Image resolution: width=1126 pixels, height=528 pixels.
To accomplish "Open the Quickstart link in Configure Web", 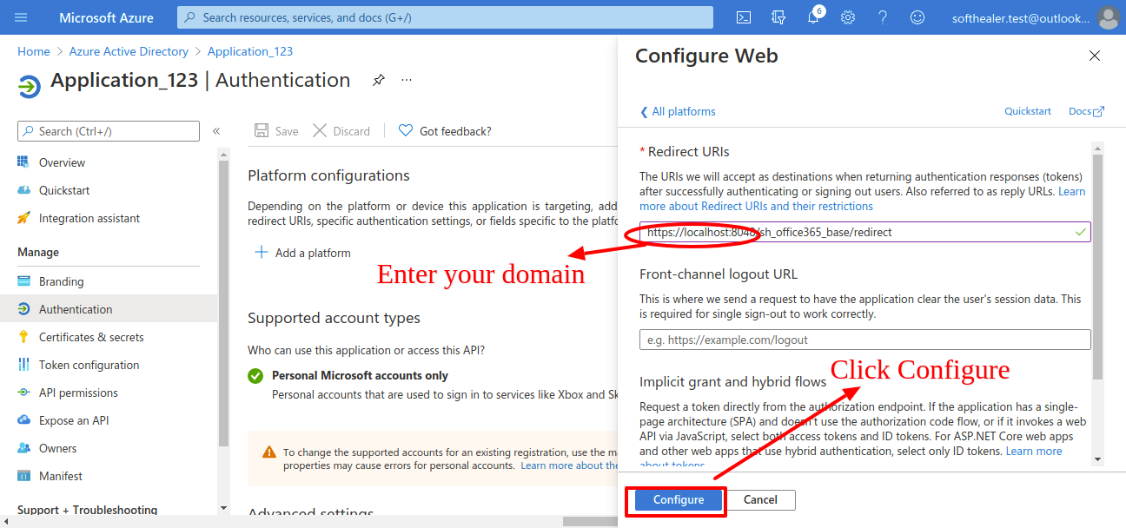I will pyautogui.click(x=1028, y=111).
